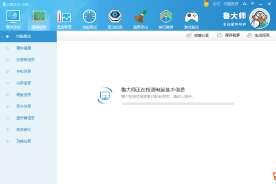Launch 性能测试 performance test gauge

click(x=89, y=18)
